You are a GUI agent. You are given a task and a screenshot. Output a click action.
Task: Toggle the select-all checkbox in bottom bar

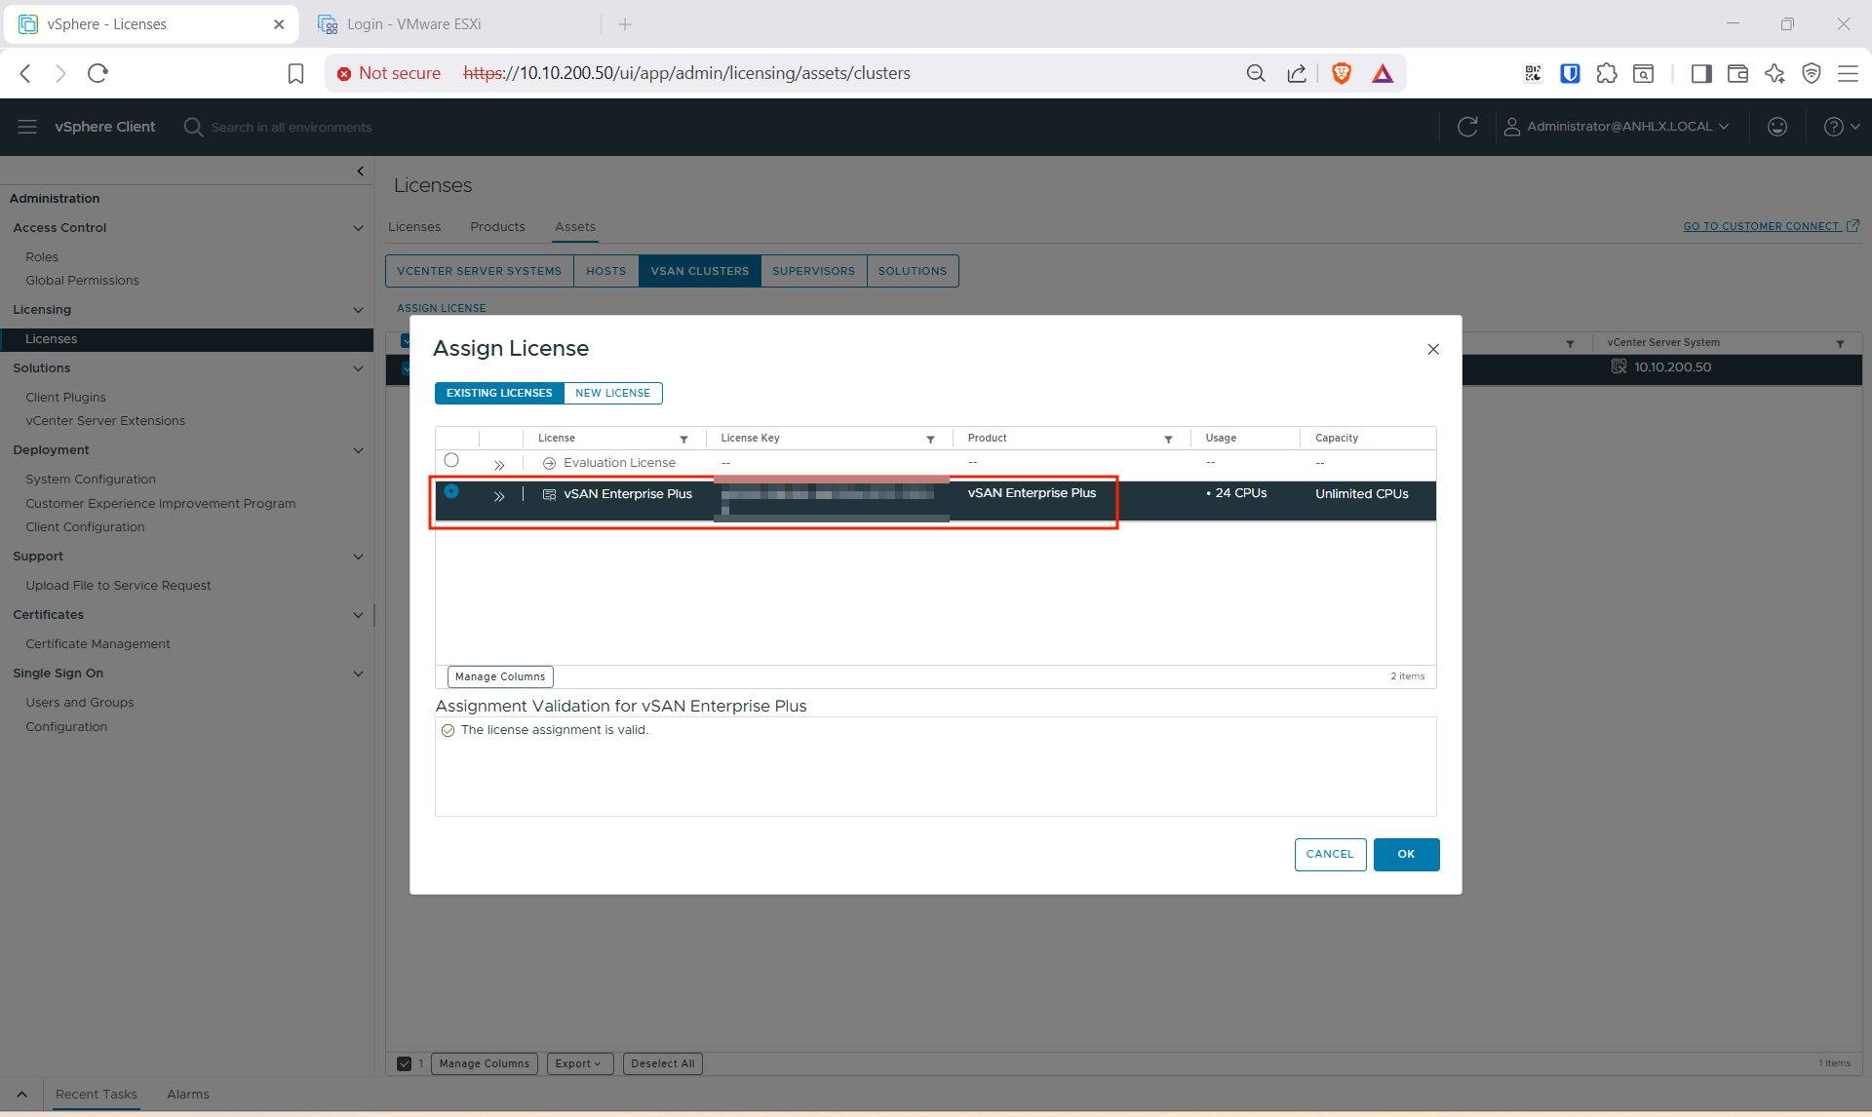(404, 1063)
